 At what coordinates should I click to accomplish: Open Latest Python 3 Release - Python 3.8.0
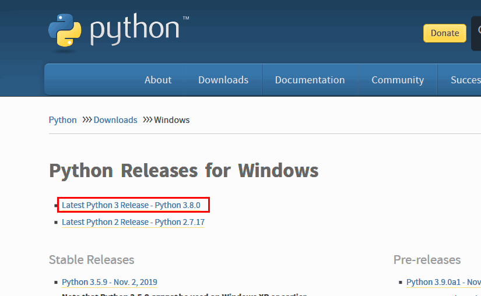point(131,205)
